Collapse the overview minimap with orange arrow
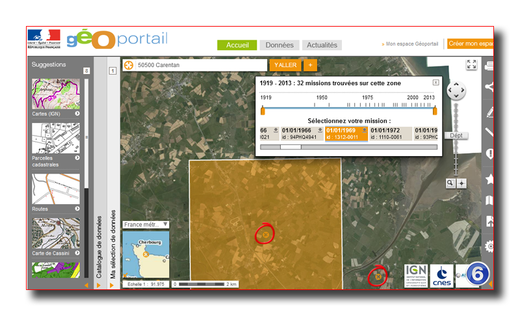Screen dimensions: 520x316 [x=125, y=275]
